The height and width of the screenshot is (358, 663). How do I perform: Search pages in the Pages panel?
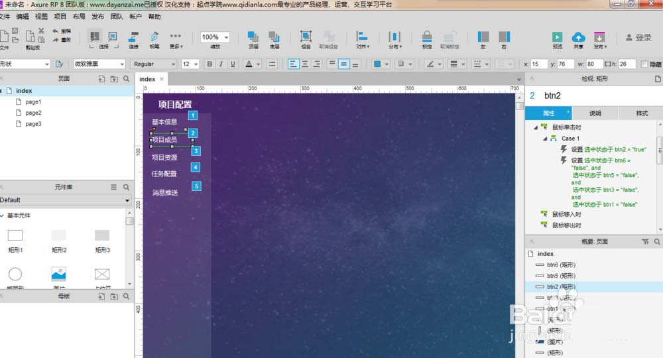click(127, 79)
